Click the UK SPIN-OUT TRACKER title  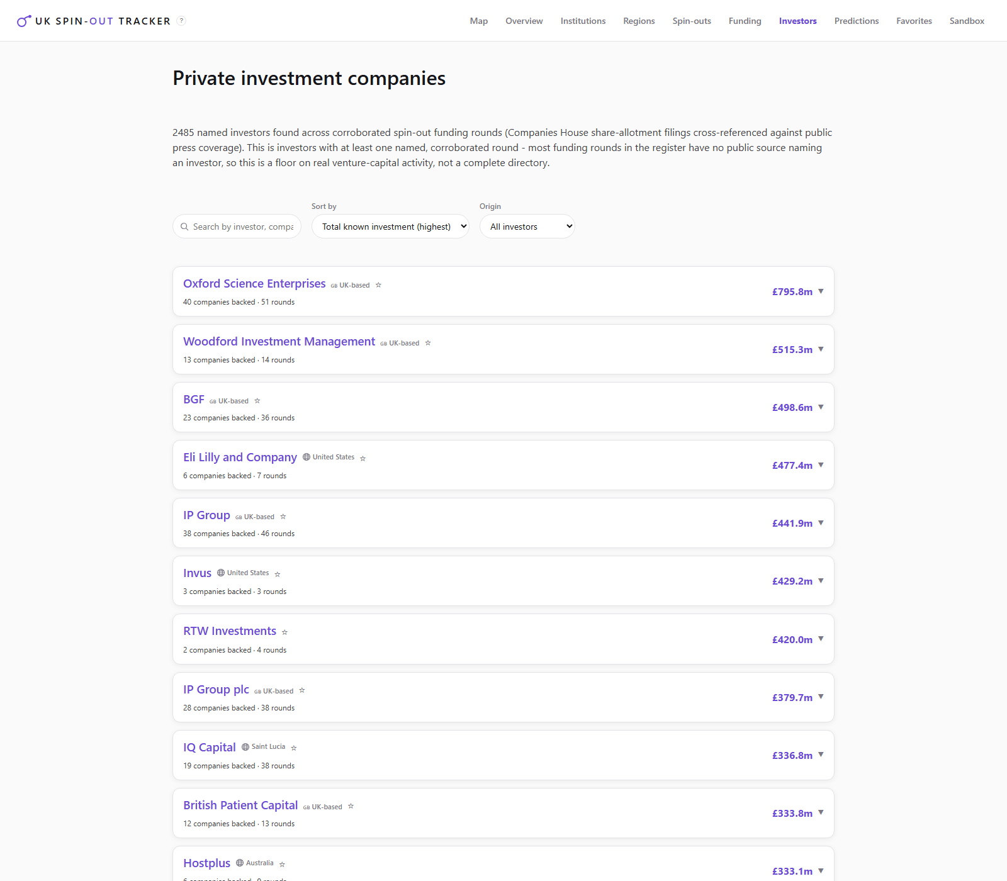(x=103, y=21)
